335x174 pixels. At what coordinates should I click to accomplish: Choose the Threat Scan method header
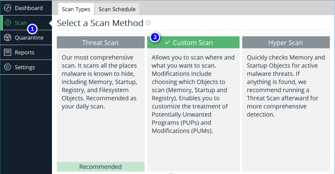[100, 43]
